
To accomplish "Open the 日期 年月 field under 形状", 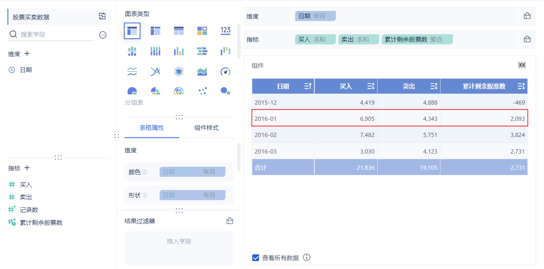I will (x=192, y=195).
